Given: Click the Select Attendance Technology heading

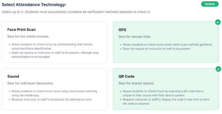Looking at the screenshot, I should 34,5.
